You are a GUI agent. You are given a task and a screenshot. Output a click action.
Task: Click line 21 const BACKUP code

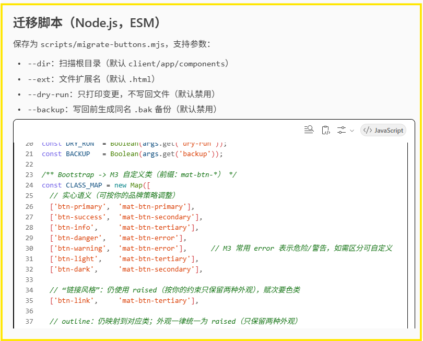click(x=132, y=154)
